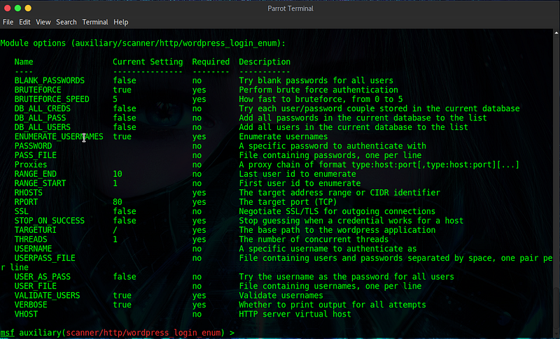
Task: Click the BLANK_PASSWORDS option name
Action: click(x=49, y=80)
